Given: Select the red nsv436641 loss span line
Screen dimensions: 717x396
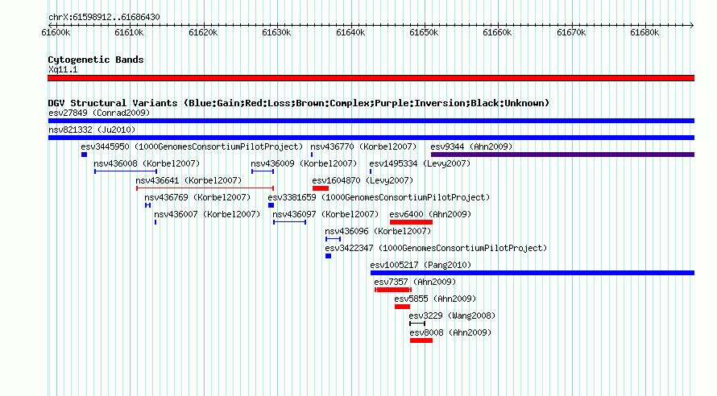Looking at the screenshot, I should coord(205,188).
